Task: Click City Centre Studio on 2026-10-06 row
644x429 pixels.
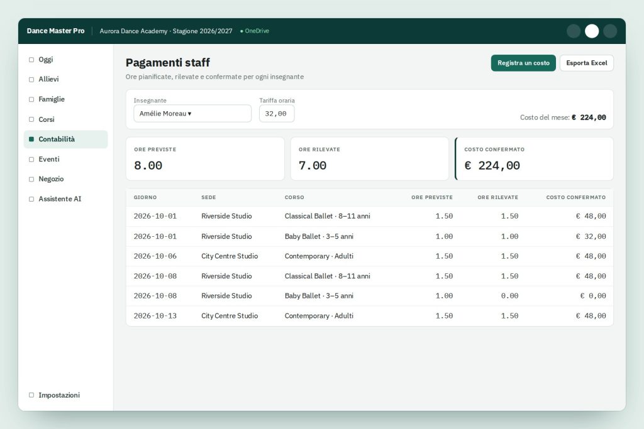Action: (x=230, y=256)
